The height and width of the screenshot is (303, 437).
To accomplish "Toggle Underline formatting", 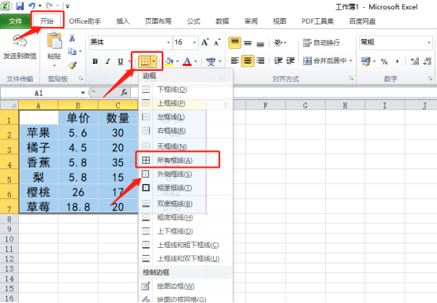I will pyautogui.click(x=120, y=61).
